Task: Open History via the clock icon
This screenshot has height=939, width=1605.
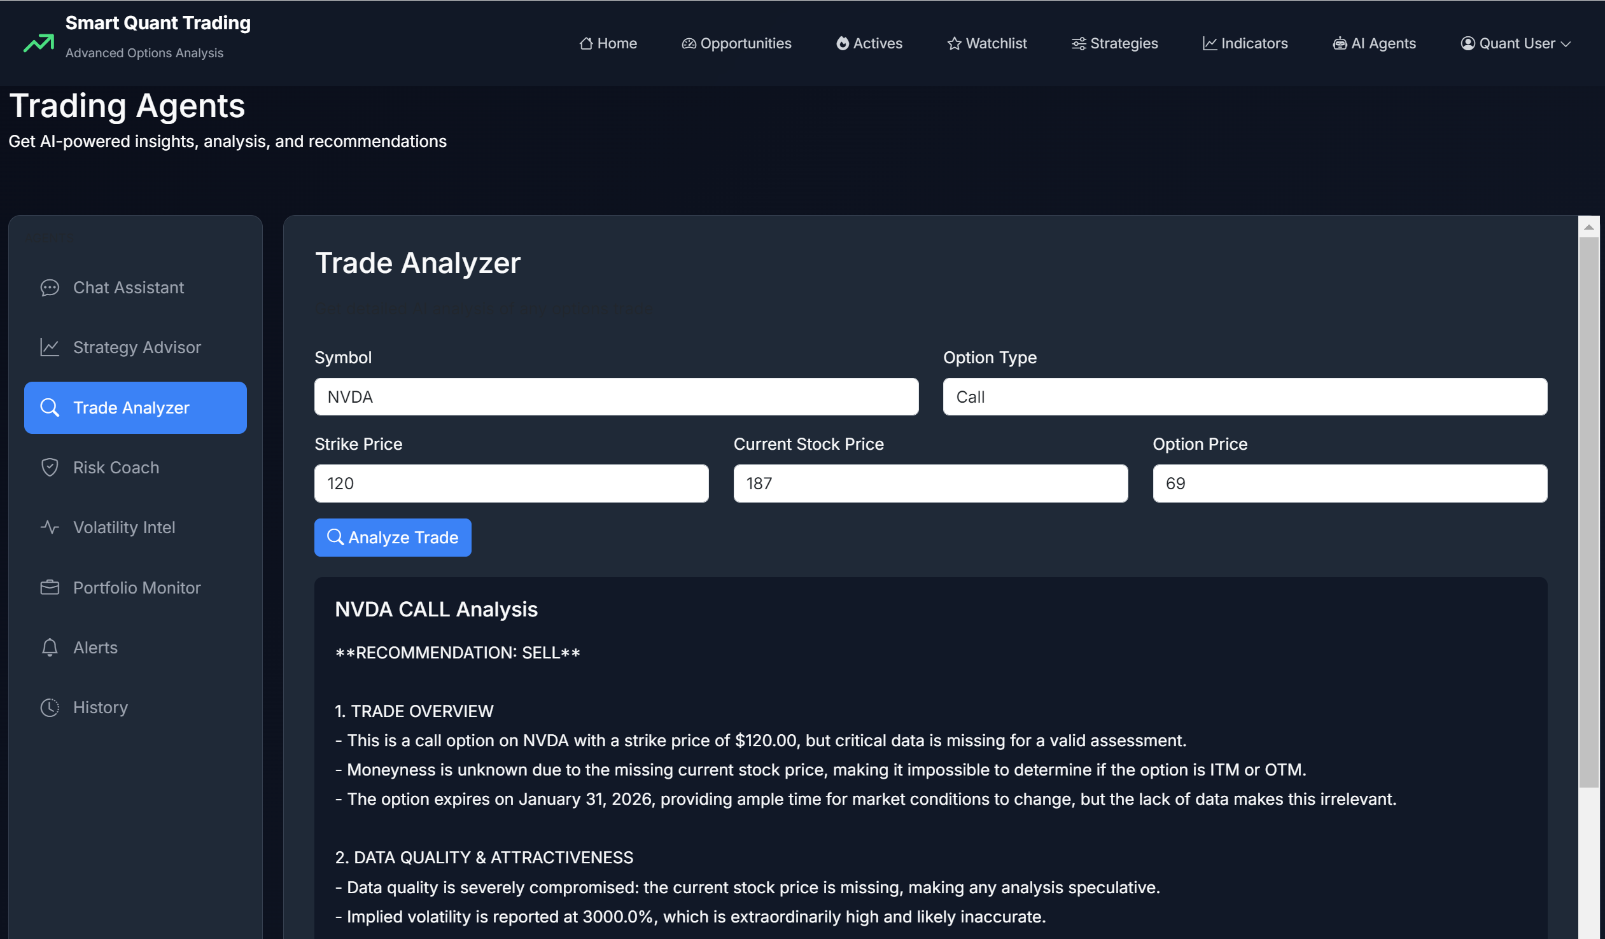Action: [49, 707]
